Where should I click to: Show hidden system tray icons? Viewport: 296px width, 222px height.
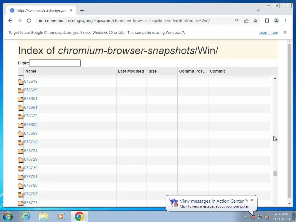point(246,217)
